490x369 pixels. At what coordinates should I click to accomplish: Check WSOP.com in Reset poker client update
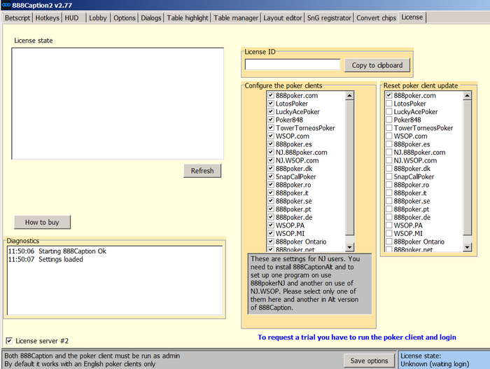[x=389, y=136]
